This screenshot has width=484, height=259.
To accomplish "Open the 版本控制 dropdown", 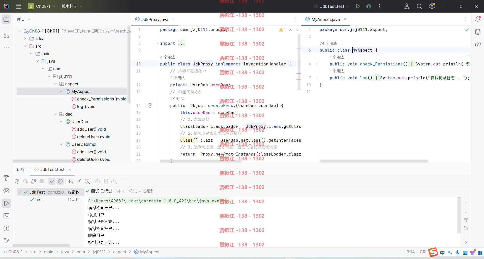I will coord(72,6).
